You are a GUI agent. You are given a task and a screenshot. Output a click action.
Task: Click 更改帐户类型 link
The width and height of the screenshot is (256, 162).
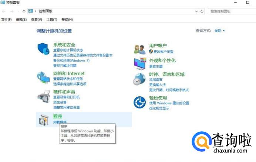[x=164, y=52]
